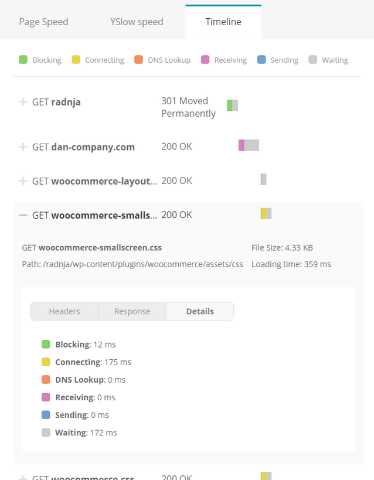Click the purple Receiving legend swatch
The height and width of the screenshot is (480, 374).
[205, 60]
